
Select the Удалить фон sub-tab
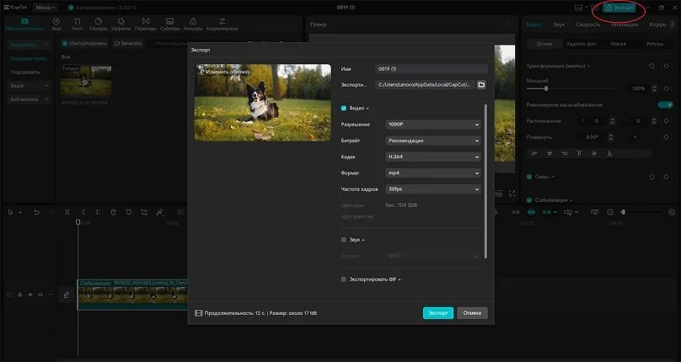(x=581, y=44)
